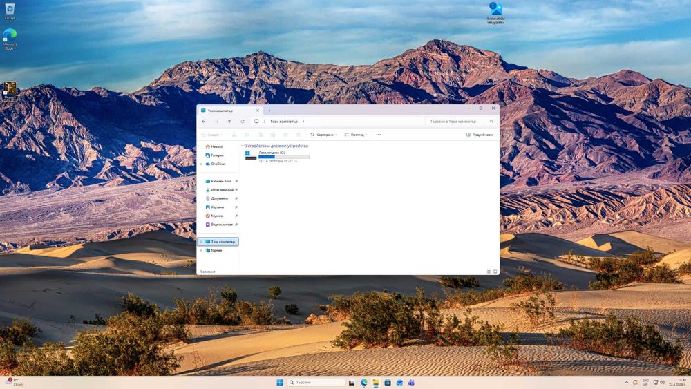Screen dimensions: 691x389
Task: Click chevron after This PC breadcrumb
Action: (303, 121)
